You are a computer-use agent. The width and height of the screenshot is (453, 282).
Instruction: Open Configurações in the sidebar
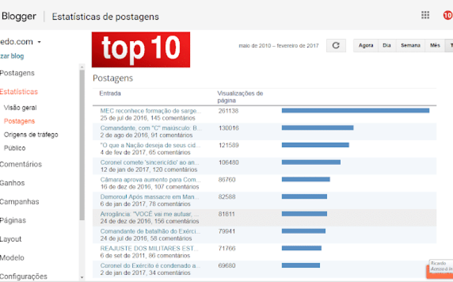pyautogui.click(x=24, y=277)
